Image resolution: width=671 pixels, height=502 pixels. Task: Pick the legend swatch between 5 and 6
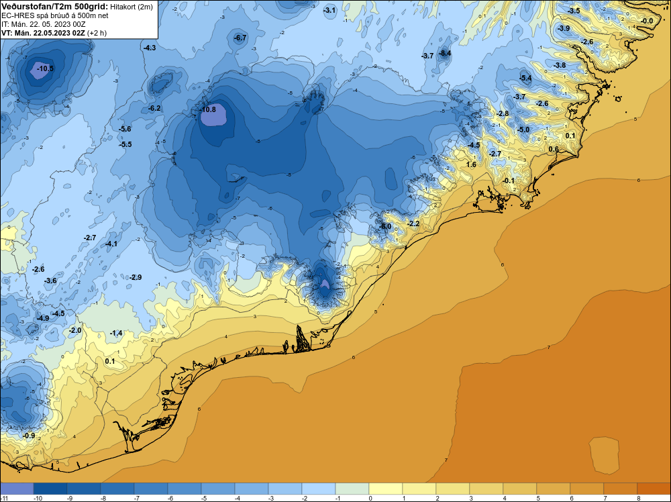pyautogui.click(x=554, y=489)
